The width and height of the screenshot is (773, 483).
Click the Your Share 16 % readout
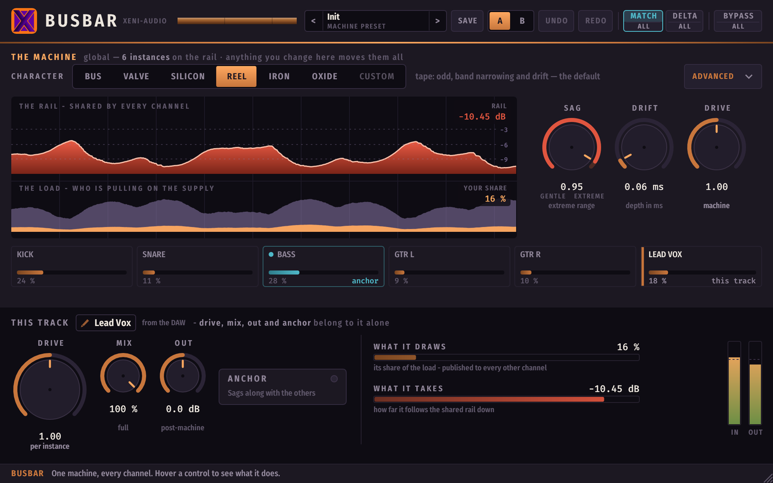coord(495,199)
